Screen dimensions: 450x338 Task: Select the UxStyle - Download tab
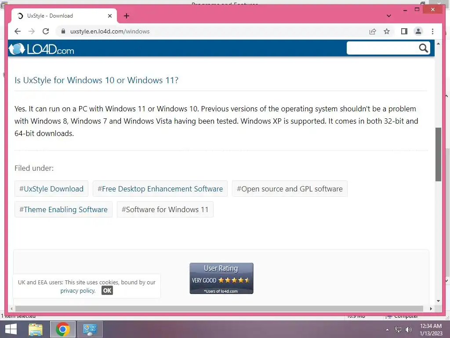(x=64, y=16)
